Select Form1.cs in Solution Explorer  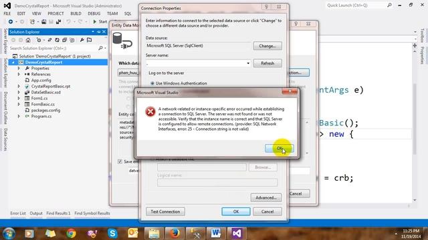pyautogui.click(x=39, y=98)
